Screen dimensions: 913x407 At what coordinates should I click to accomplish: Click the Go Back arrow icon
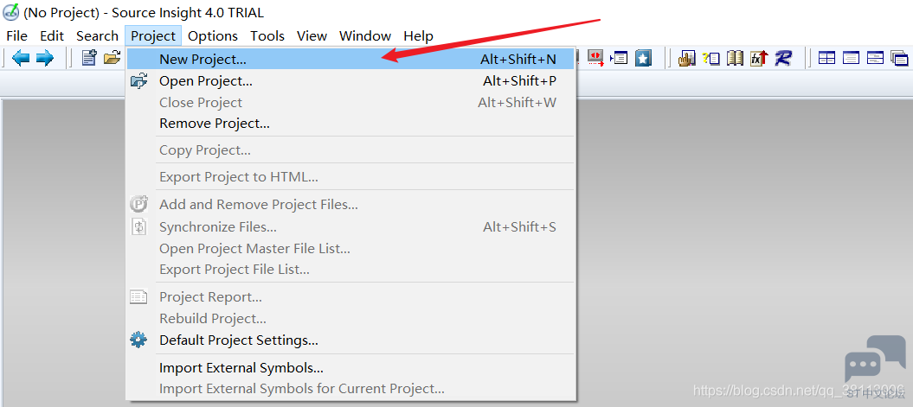[x=21, y=58]
